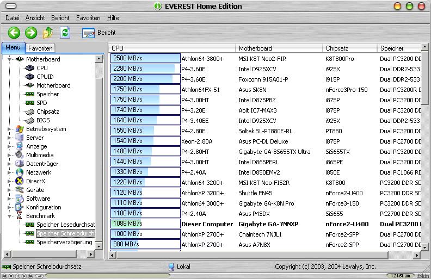Open the Hilfe menu
This screenshot has height=279, width=431.
[x=113, y=18]
